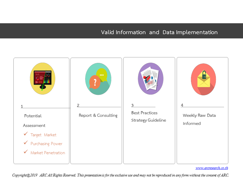Click the Target Market bullet text
Image resolution: width=243 pixels, height=182 pixels.
43,135
